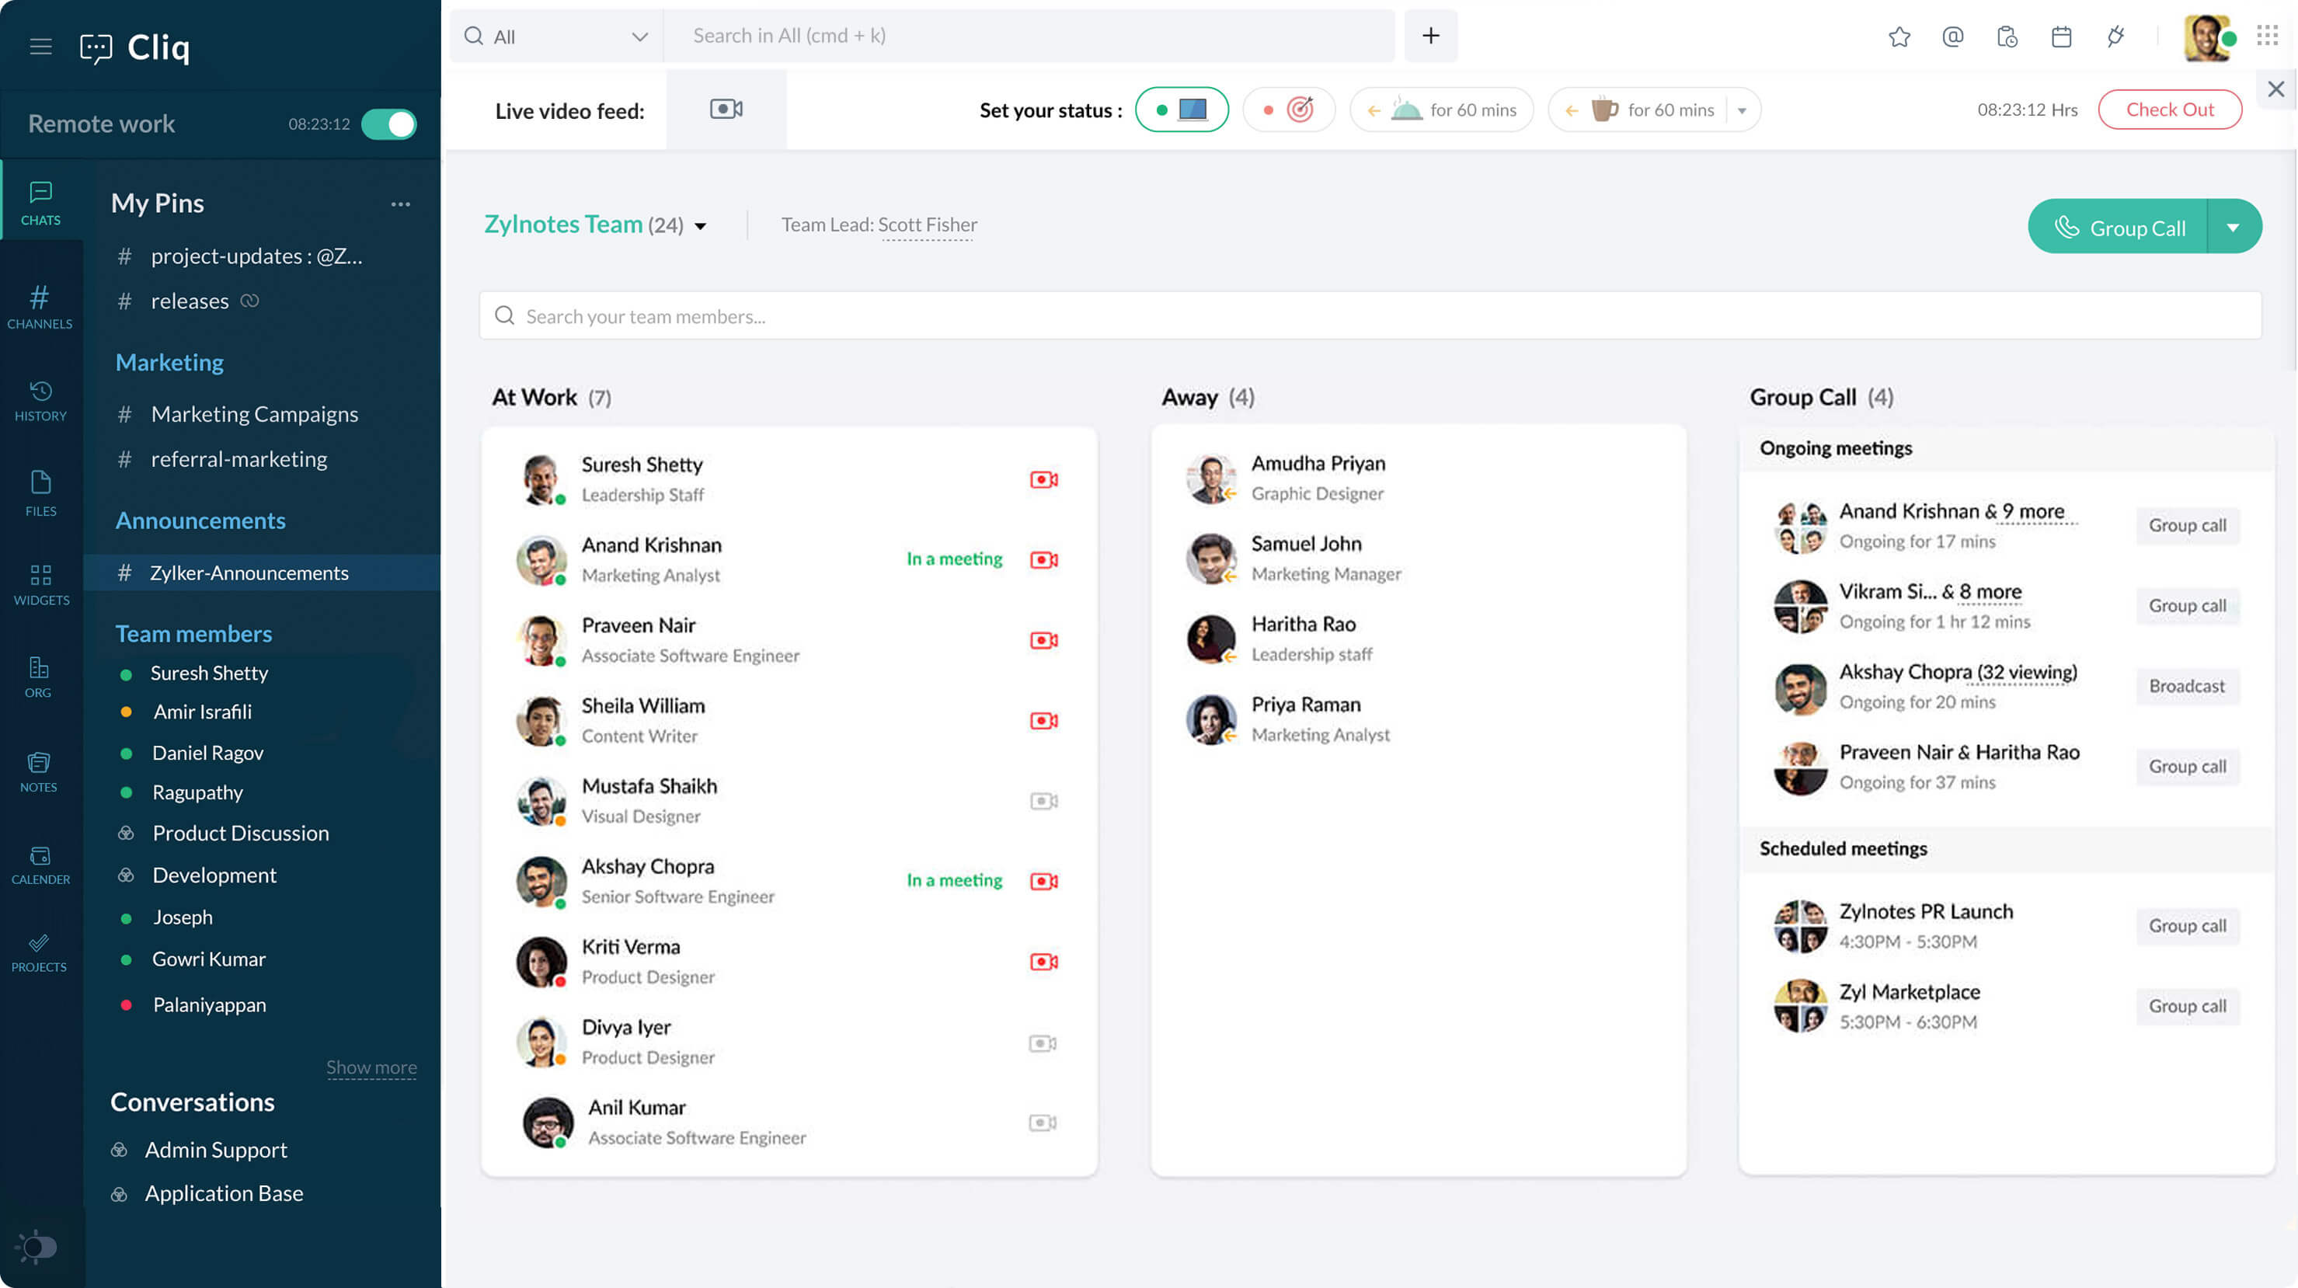
Task: Click Group call for Zyl Marketplace
Action: (2186, 1006)
